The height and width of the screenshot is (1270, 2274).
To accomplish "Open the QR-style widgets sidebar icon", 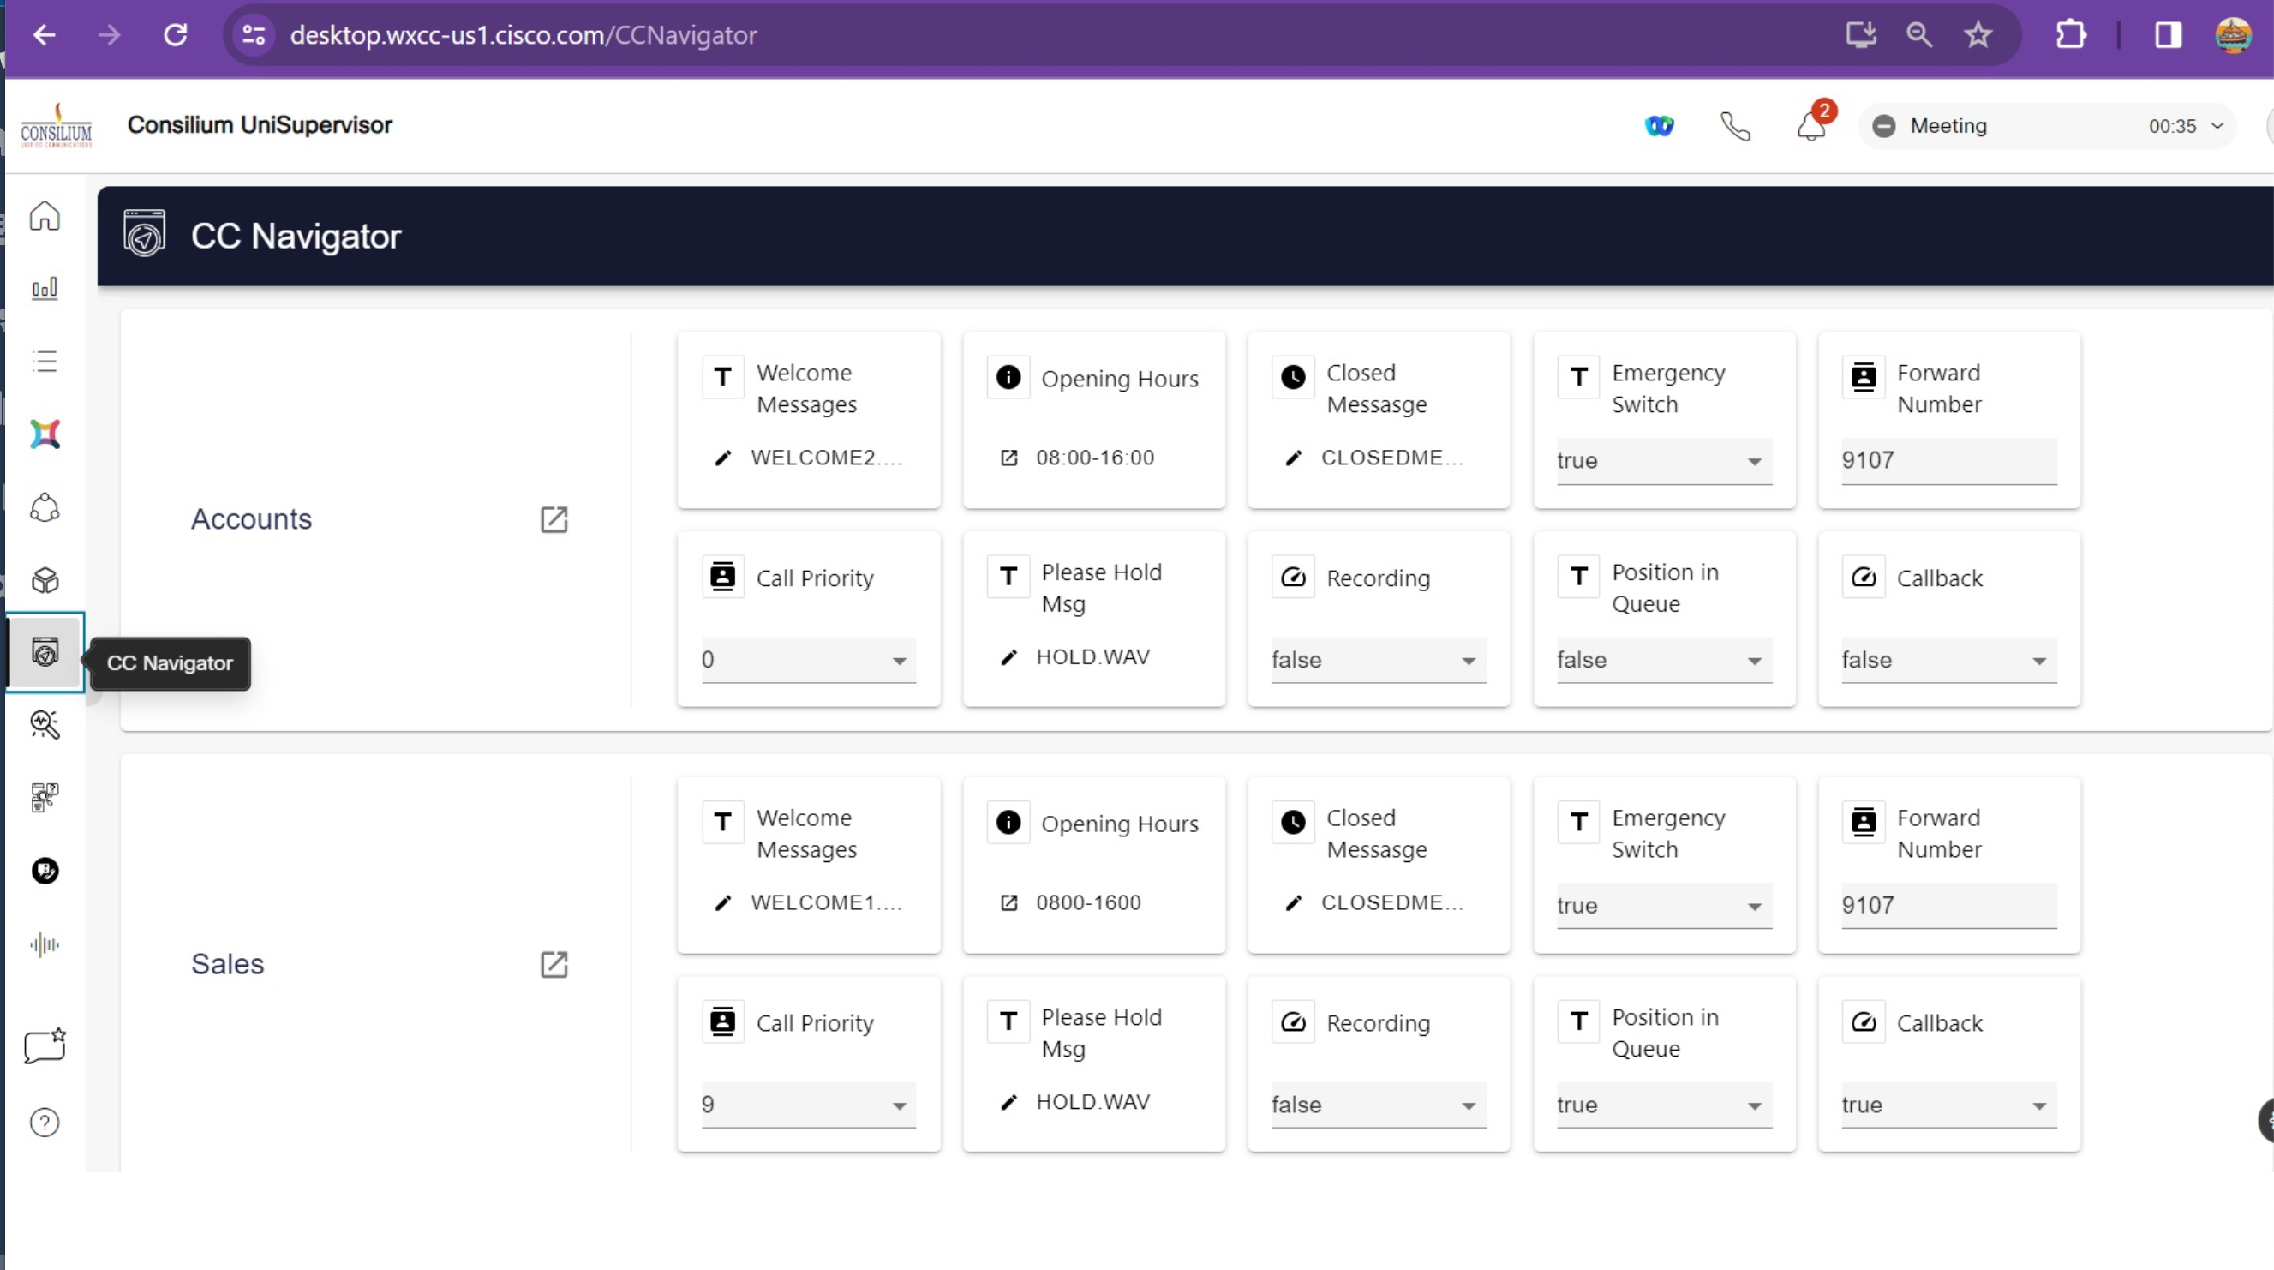I will click(45, 798).
